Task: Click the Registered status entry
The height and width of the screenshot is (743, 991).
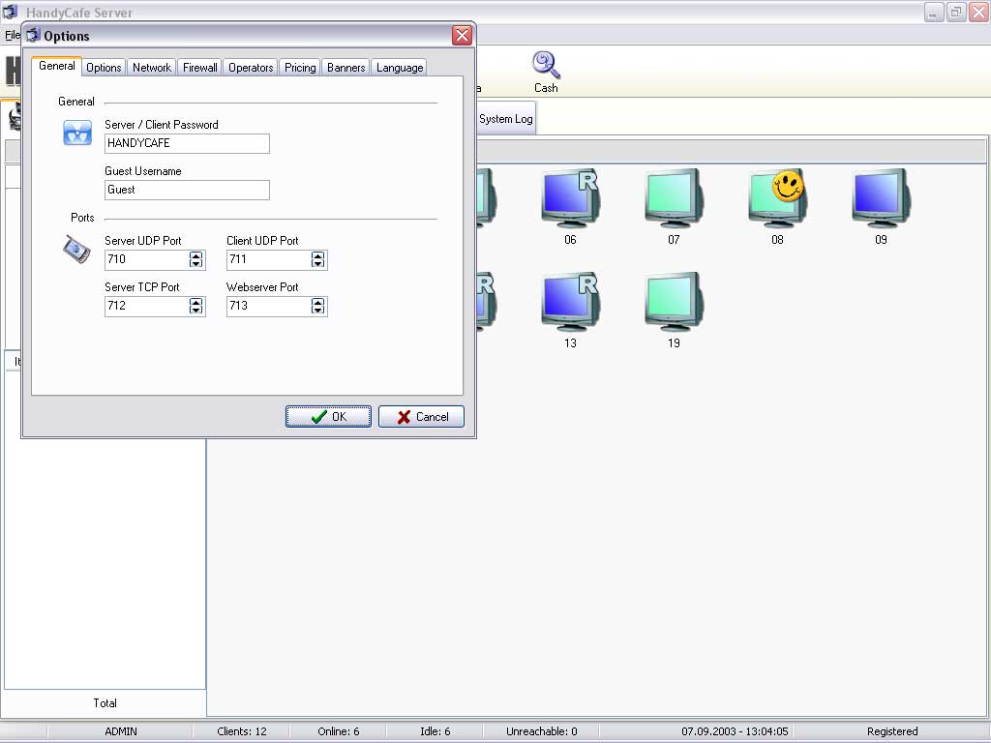Action: pos(891,731)
